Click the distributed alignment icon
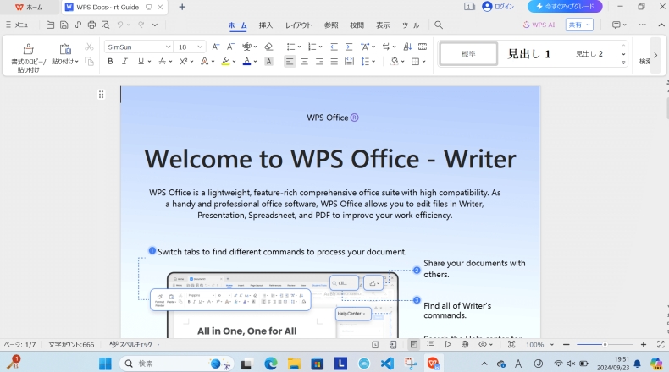 point(349,62)
